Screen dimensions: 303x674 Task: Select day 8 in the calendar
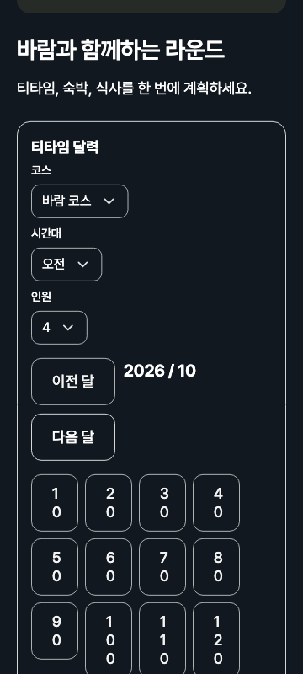(x=216, y=567)
